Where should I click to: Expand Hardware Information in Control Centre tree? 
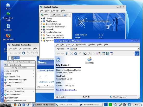41,27
